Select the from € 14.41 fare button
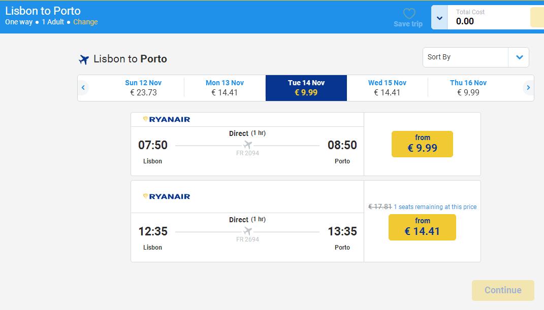544x310 pixels. [422, 227]
